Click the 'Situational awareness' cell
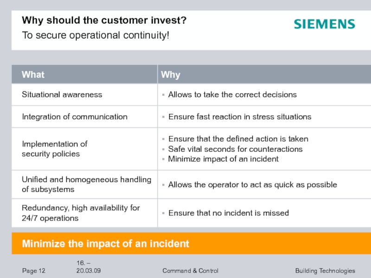 pyautogui.click(x=84, y=95)
